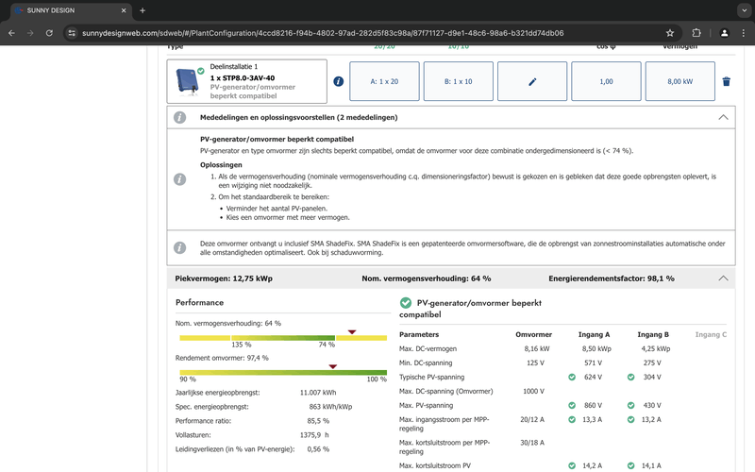Delete Deelinstallatie 1 with the trash icon
The width and height of the screenshot is (755, 472).
pyautogui.click(x=726, y=82)
